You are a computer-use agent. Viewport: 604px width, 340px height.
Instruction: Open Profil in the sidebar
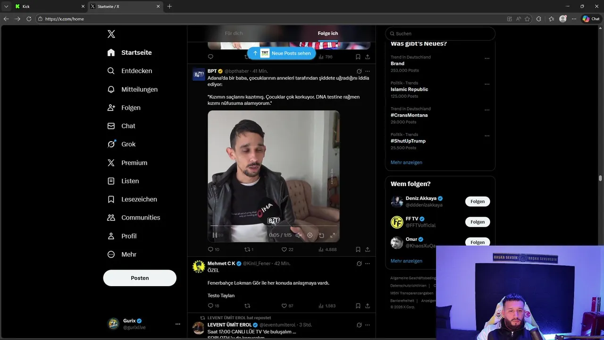(x=122, y=236)
